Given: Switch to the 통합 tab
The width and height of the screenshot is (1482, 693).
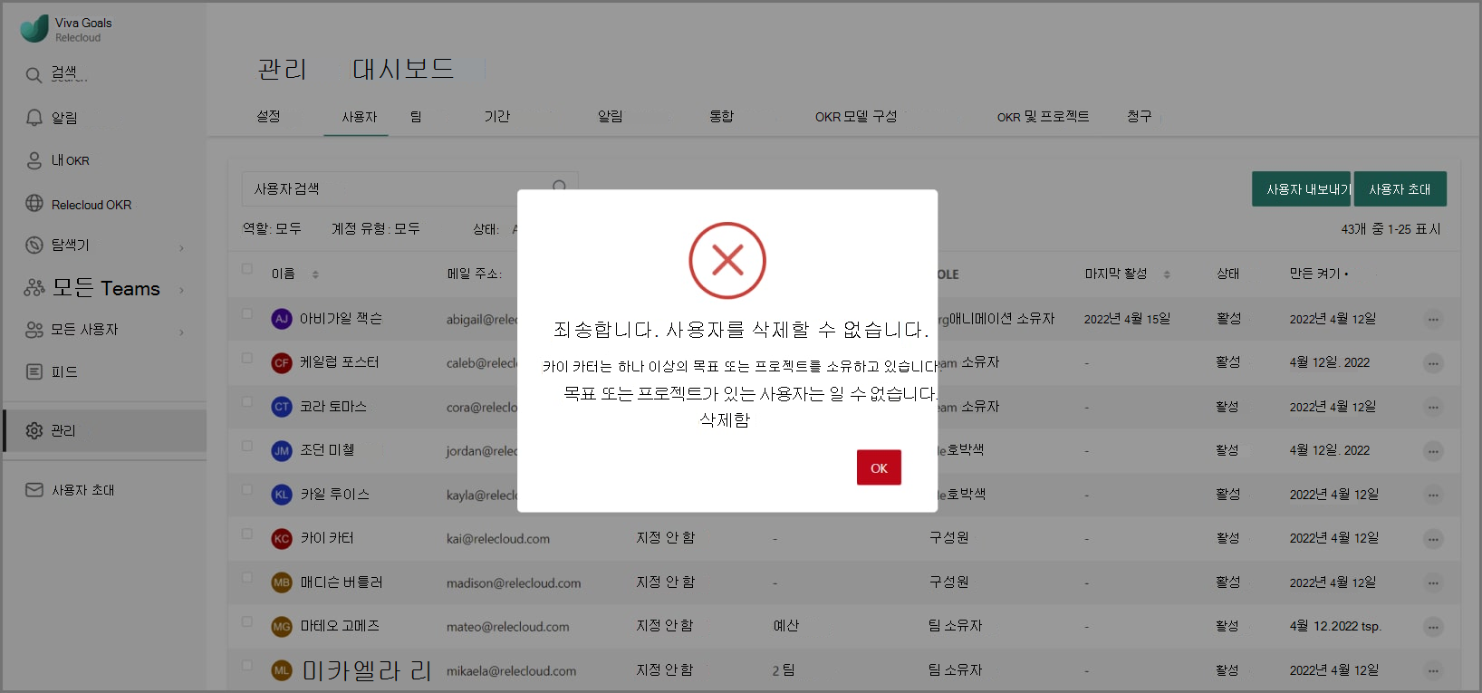Looking at the screenshot, I should tap(721, 116).
